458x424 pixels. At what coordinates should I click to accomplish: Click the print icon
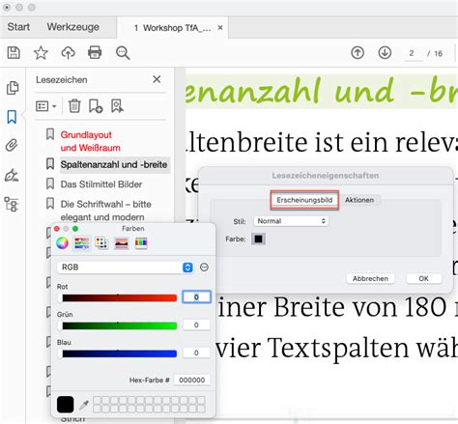(x=95, y=52)
